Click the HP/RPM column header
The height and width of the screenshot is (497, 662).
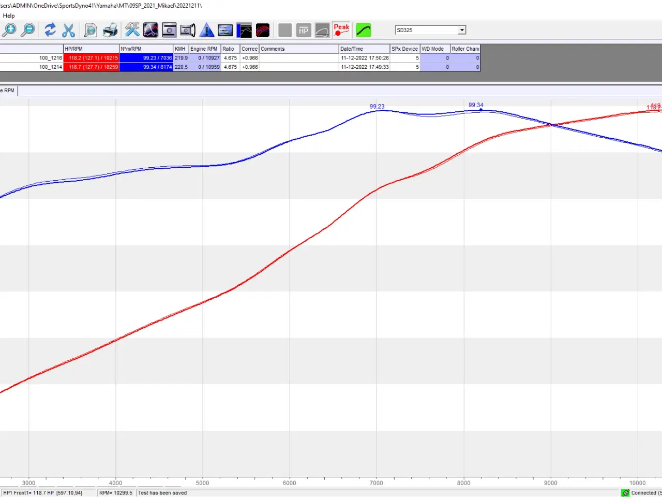91,49
